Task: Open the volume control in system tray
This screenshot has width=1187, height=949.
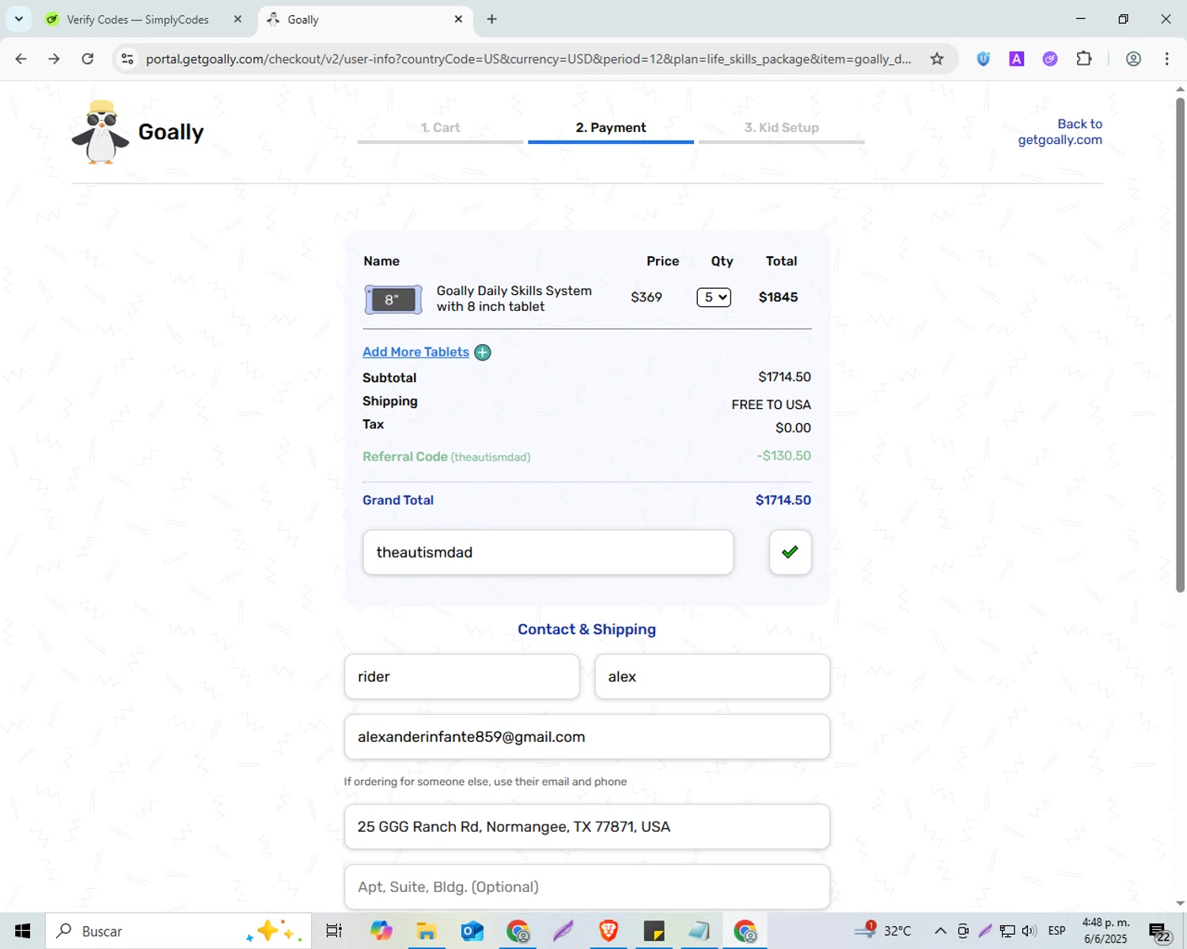Action: click(x=1030, y=931)
